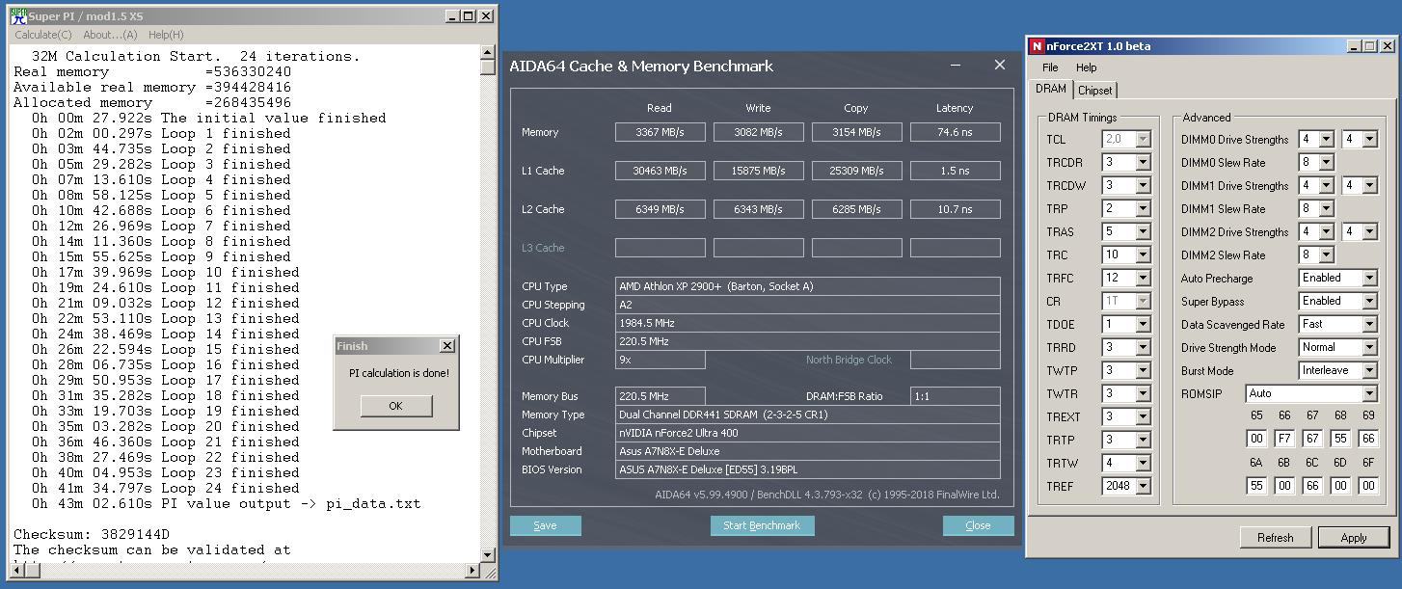
Task: Expand the TRP timing dropdown
Action: click(1143, 208)
